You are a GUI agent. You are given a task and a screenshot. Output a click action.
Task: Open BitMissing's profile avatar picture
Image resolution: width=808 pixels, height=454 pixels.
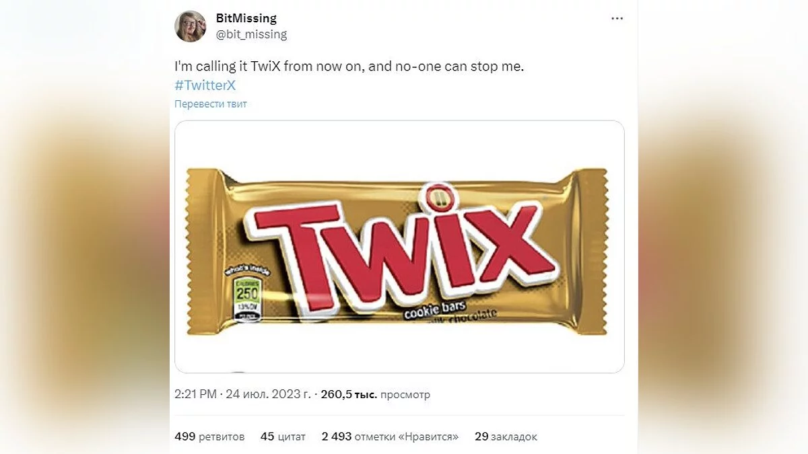pos(191,26)
